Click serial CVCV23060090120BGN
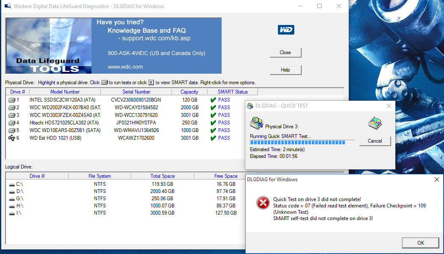The height and width of the screenshot is (254, 444). click(136, 100)
